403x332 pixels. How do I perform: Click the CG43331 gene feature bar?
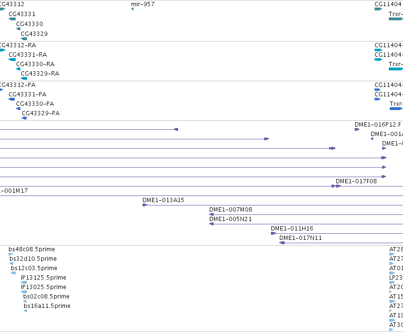point(12,19)
